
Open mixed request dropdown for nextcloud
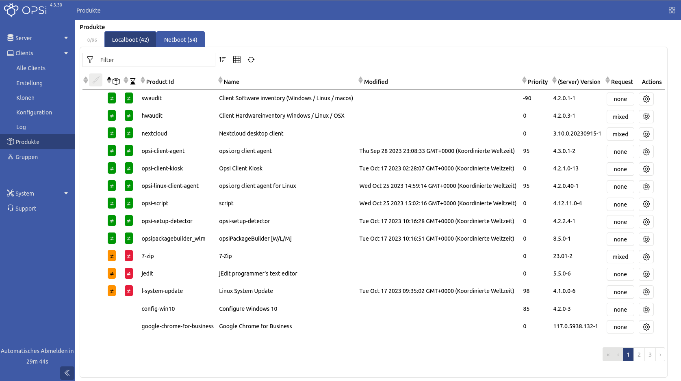click(620, 134)
